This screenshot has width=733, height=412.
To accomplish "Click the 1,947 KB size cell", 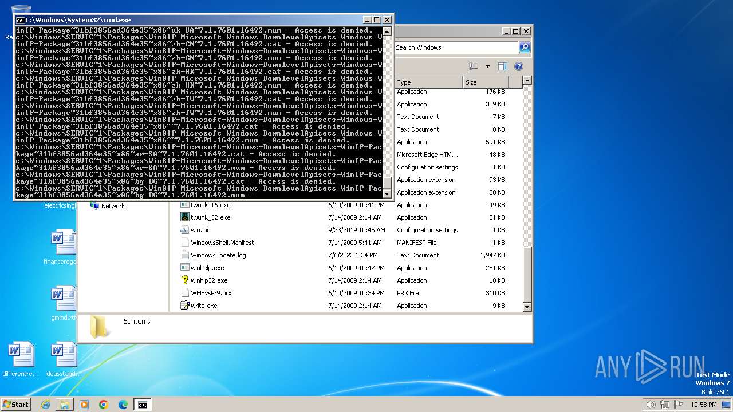I will click(x=492, y=255).
